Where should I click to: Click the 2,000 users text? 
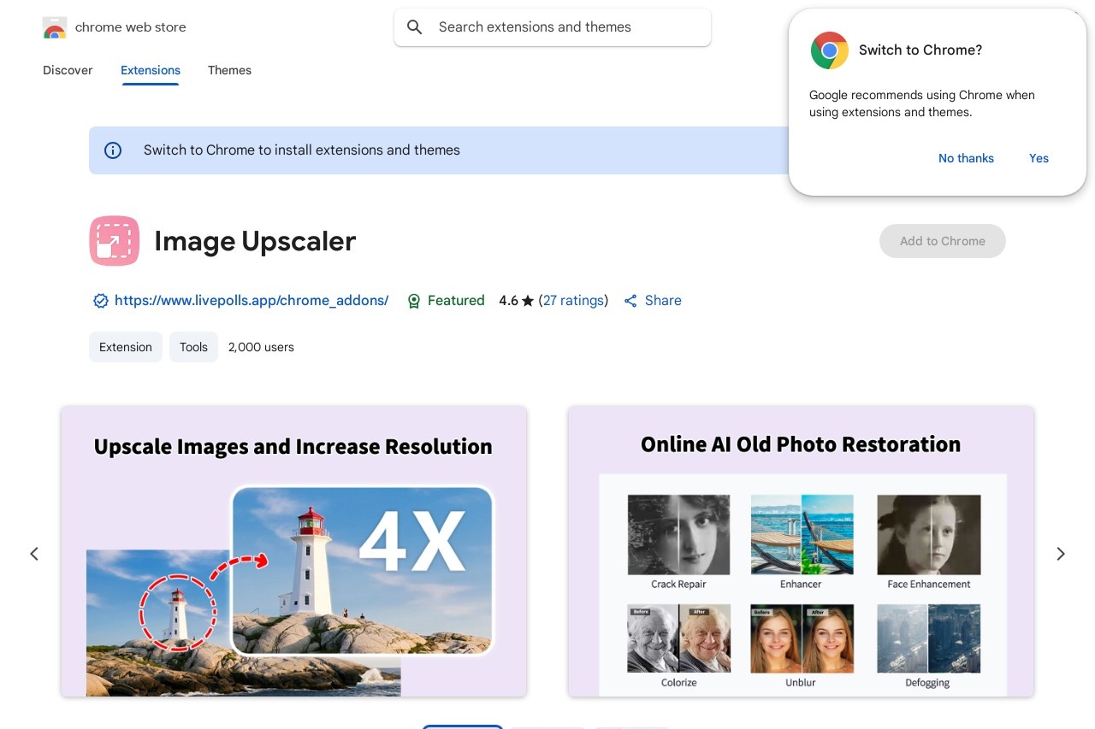click(261, 347)
